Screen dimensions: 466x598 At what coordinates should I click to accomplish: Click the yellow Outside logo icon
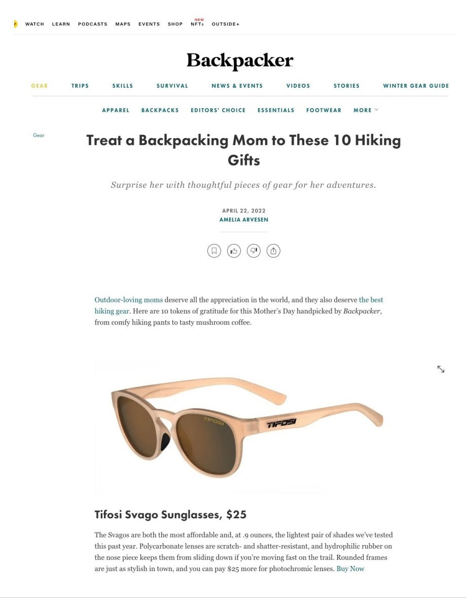[16, 24]
